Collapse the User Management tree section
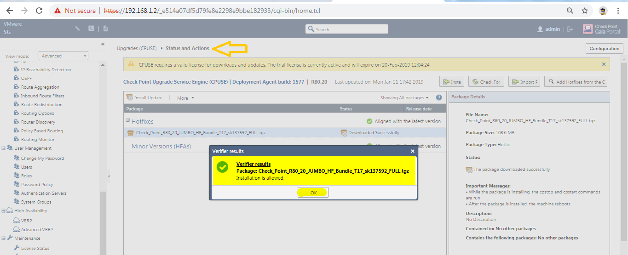The image size is (628, 255). [3, 148]
